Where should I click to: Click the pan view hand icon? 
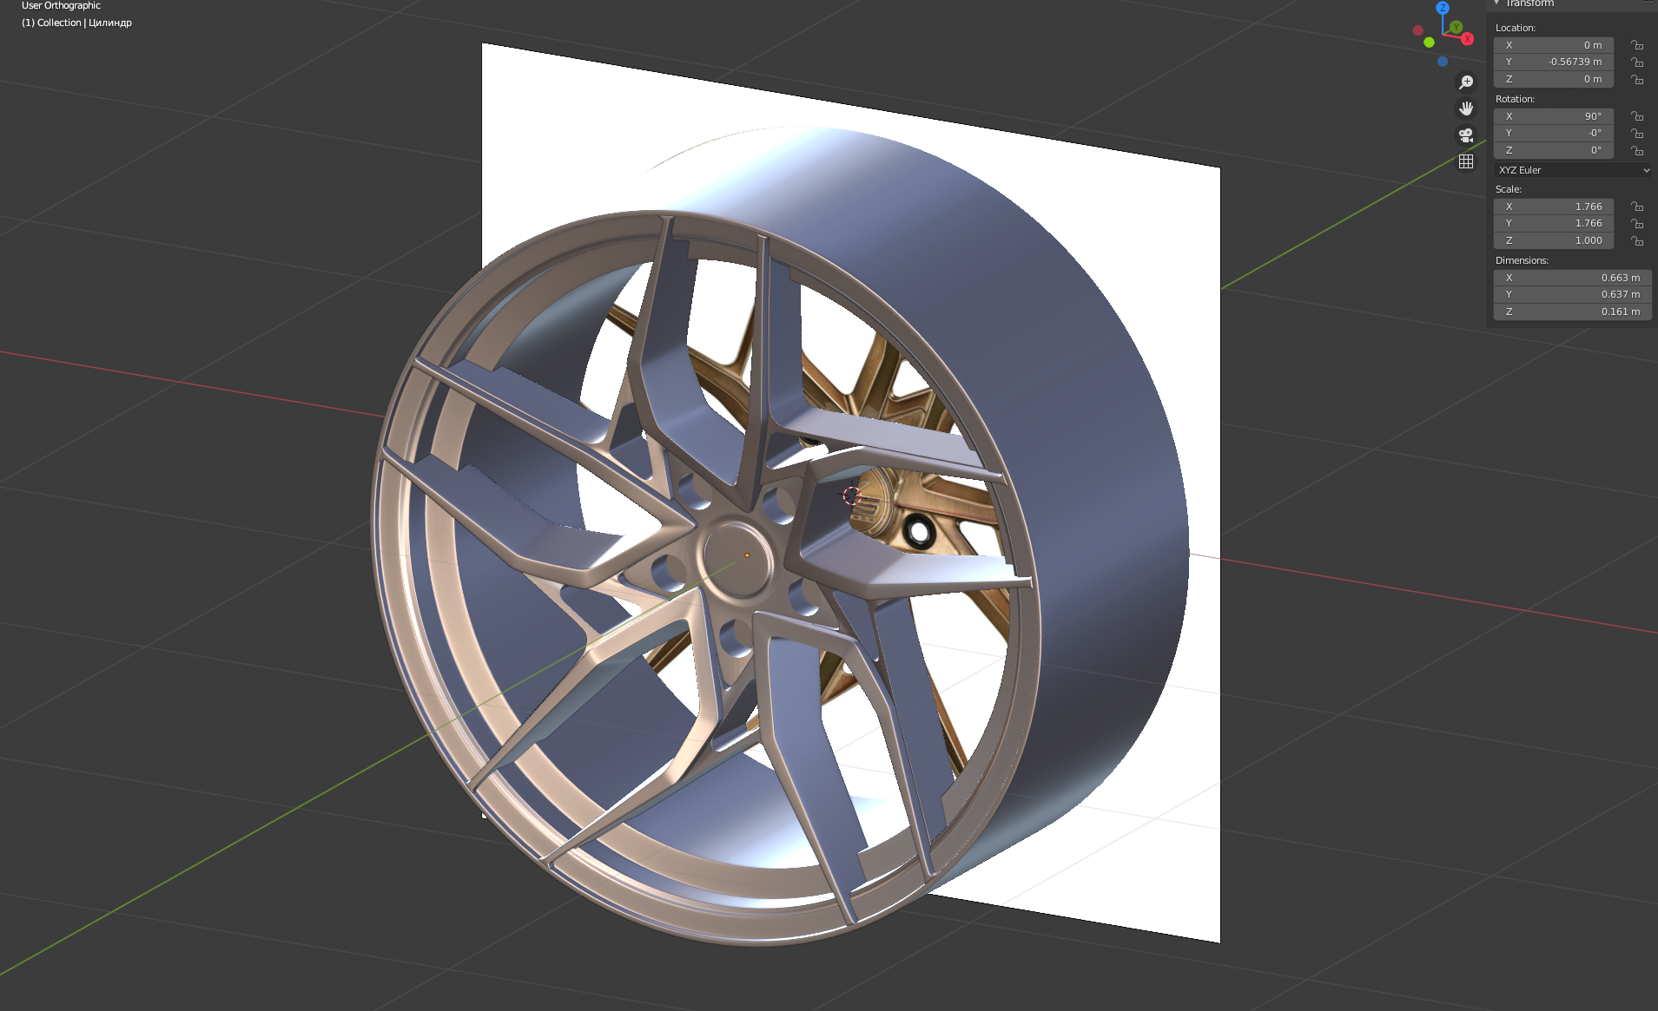coord(1466,108)
